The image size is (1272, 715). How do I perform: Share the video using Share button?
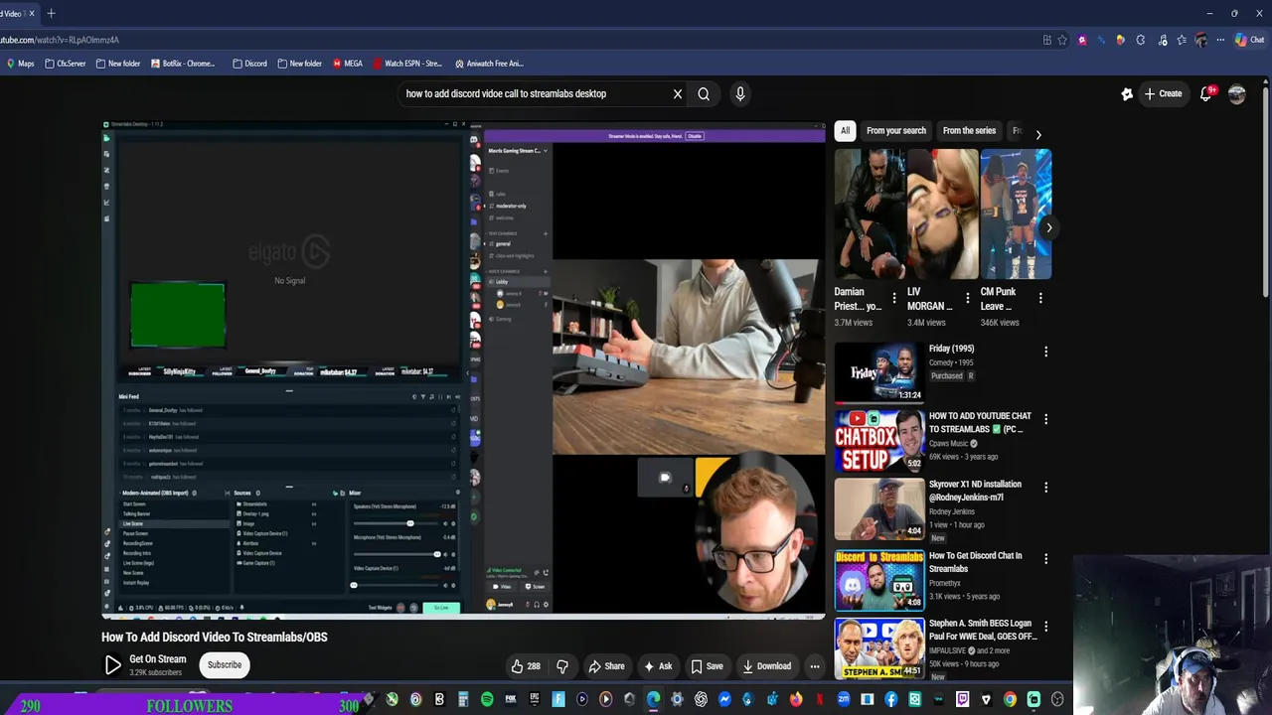point(606,666)
